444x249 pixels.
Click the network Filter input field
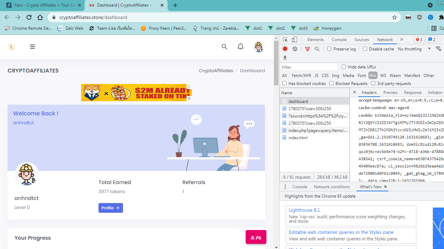[309, 67]
